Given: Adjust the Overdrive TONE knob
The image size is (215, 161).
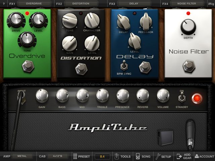Looking at the screenshot, I should 27,40.
